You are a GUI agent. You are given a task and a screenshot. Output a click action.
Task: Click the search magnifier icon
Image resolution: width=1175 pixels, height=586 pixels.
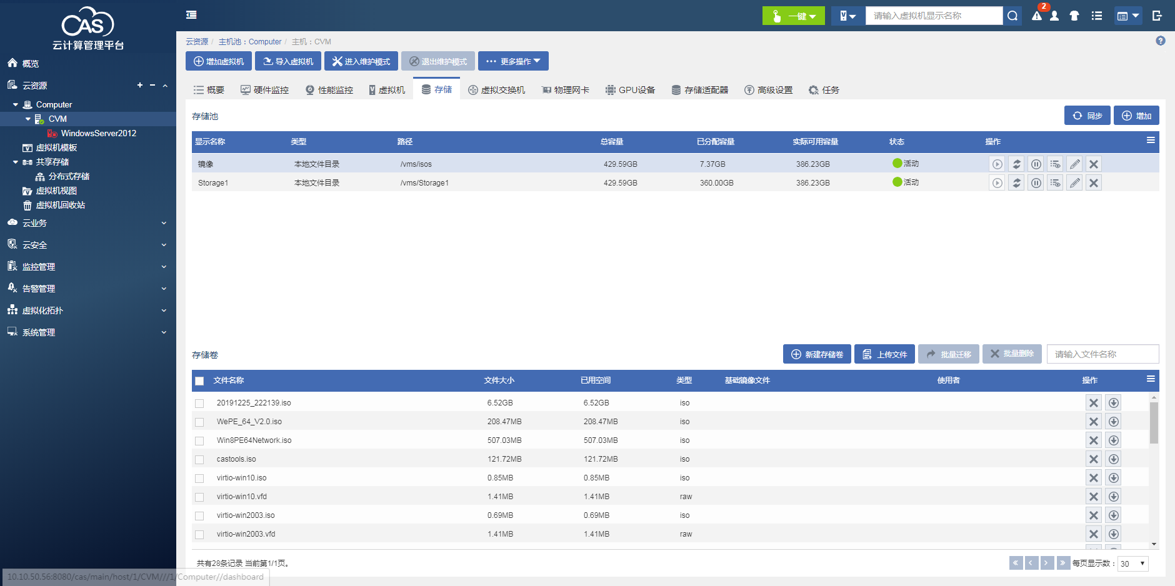(1012, 16)
